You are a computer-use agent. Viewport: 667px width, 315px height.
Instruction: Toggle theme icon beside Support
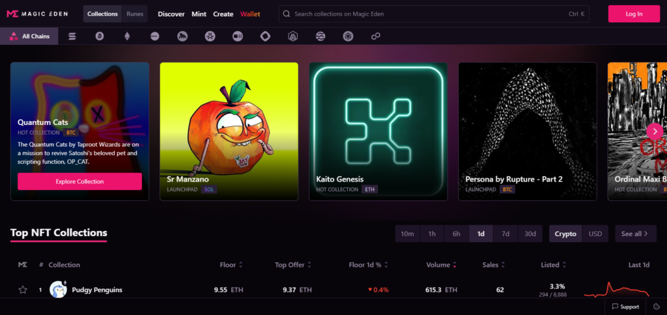tap(657, 307)
